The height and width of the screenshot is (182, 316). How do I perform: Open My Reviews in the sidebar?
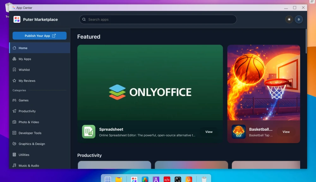[40, 81]
